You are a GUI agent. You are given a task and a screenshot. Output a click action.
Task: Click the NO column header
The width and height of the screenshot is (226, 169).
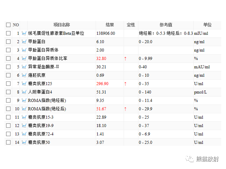click(x=16, y=25)
